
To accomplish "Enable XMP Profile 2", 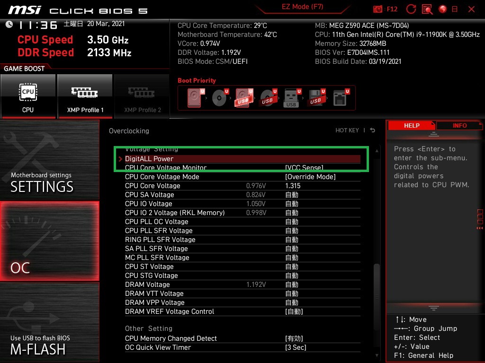I will (142, 96).
